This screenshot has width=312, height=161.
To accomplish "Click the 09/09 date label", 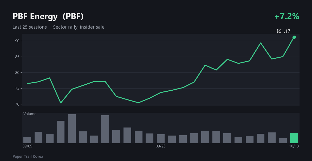I will pos(27,146).
